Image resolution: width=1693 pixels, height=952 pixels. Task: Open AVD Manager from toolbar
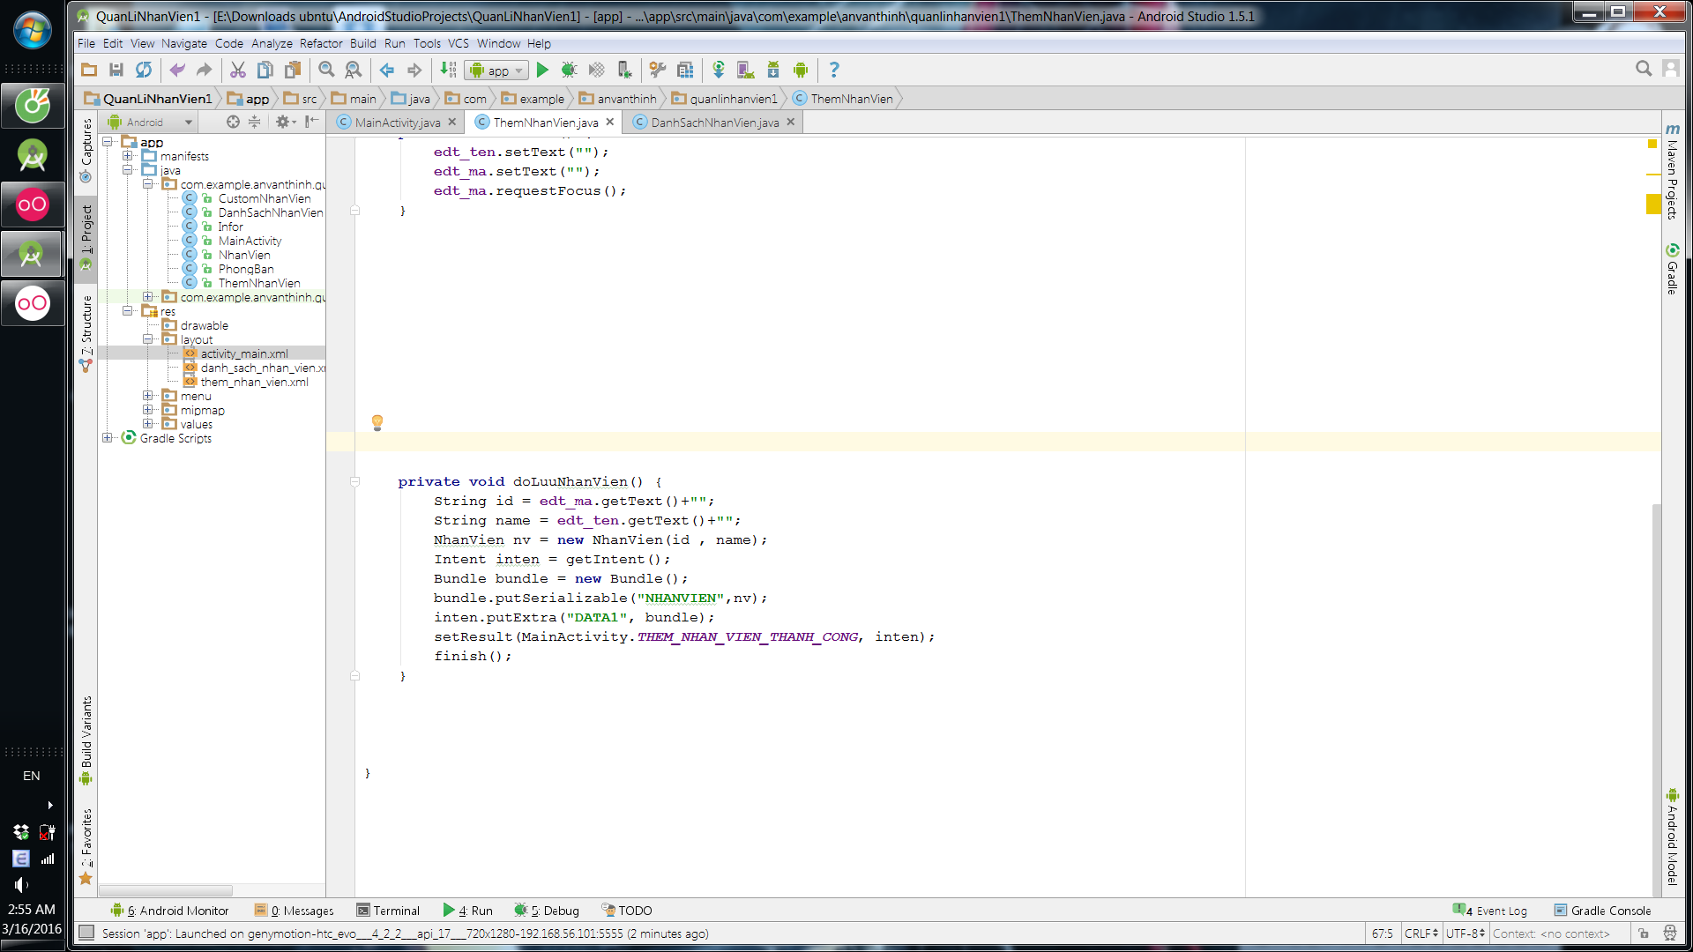click(745, 70)
